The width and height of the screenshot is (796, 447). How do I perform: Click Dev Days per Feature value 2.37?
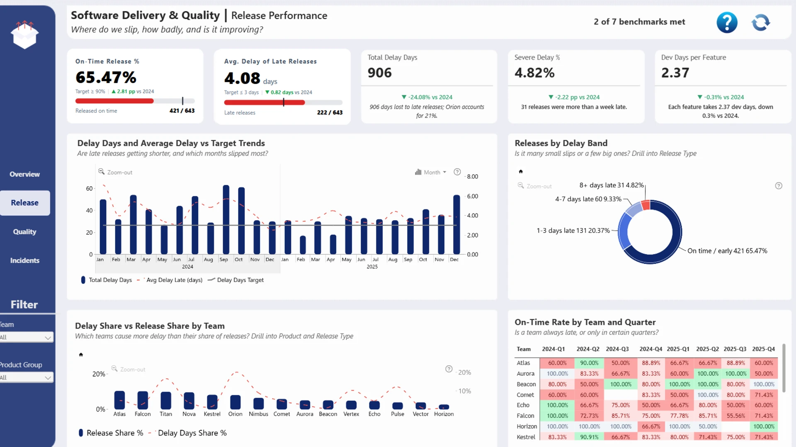(675, 73)
